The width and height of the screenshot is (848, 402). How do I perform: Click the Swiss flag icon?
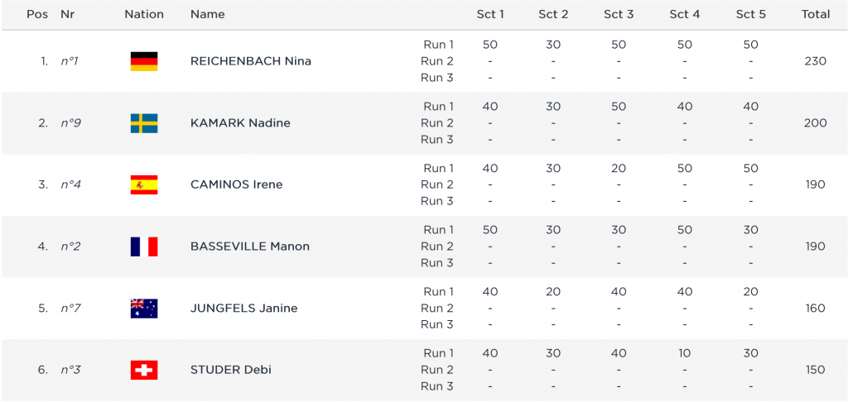point(144,370)
